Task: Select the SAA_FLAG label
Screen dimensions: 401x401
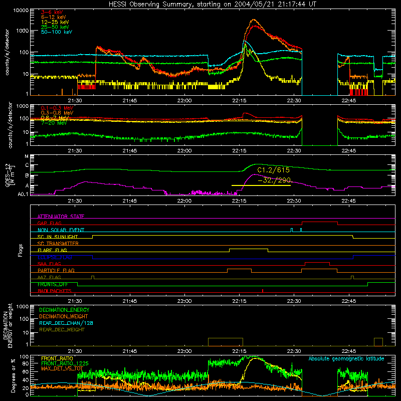Action: point(49,264)
